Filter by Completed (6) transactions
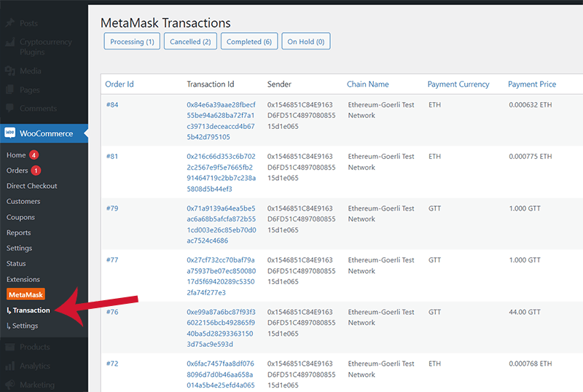 pos(249,42)
